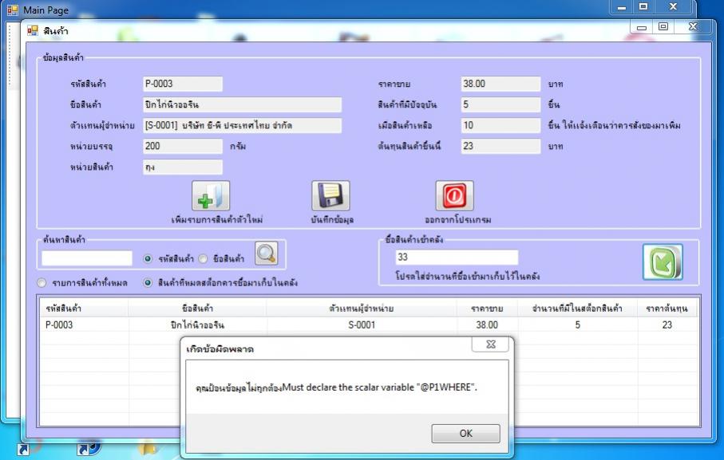The width and height of the screenshot is (724, 460).
Task: Click the selling price field 38.00
Action: pos(500,84)
